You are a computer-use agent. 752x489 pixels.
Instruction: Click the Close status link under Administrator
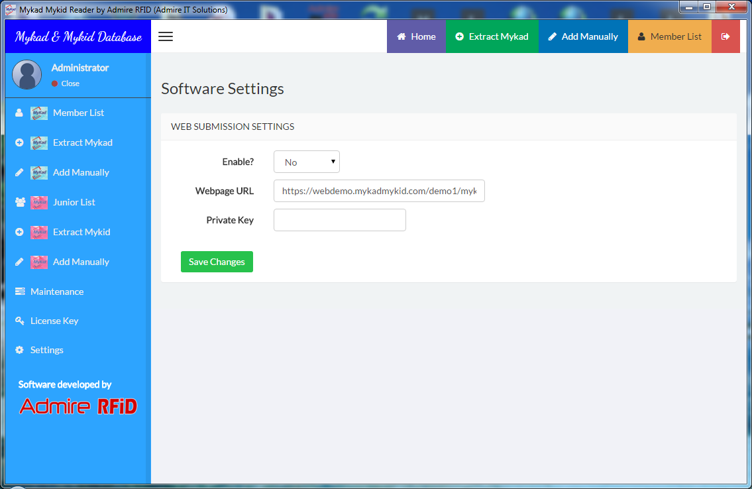pos(70,83)
